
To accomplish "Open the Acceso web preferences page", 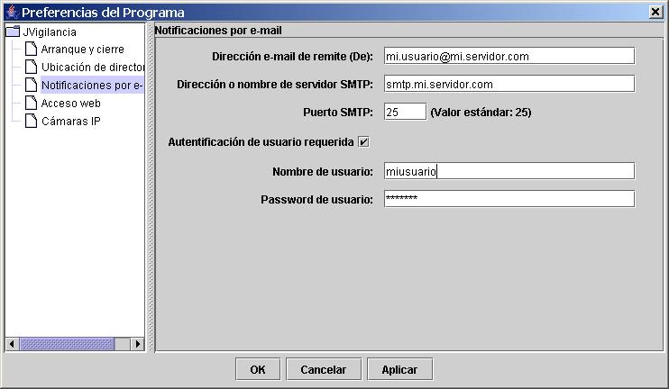I will tap(71, 104).
